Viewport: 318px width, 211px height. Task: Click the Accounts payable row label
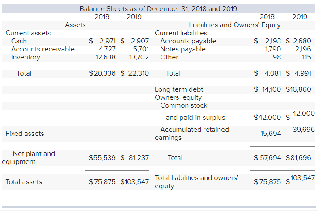coord(188,41)
